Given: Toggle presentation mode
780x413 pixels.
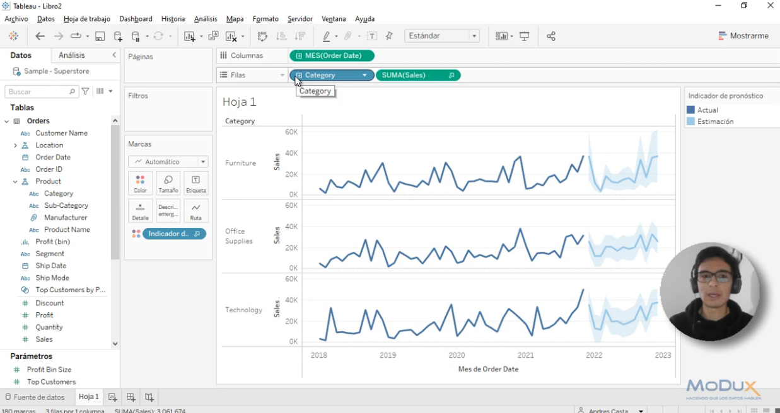Looking at the screenshot, I should point(524,36).
